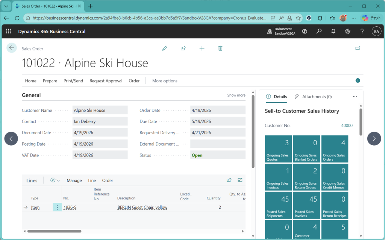
Task: Click the share icon in header
Action: pyautogui.click(x=183, y=48)
